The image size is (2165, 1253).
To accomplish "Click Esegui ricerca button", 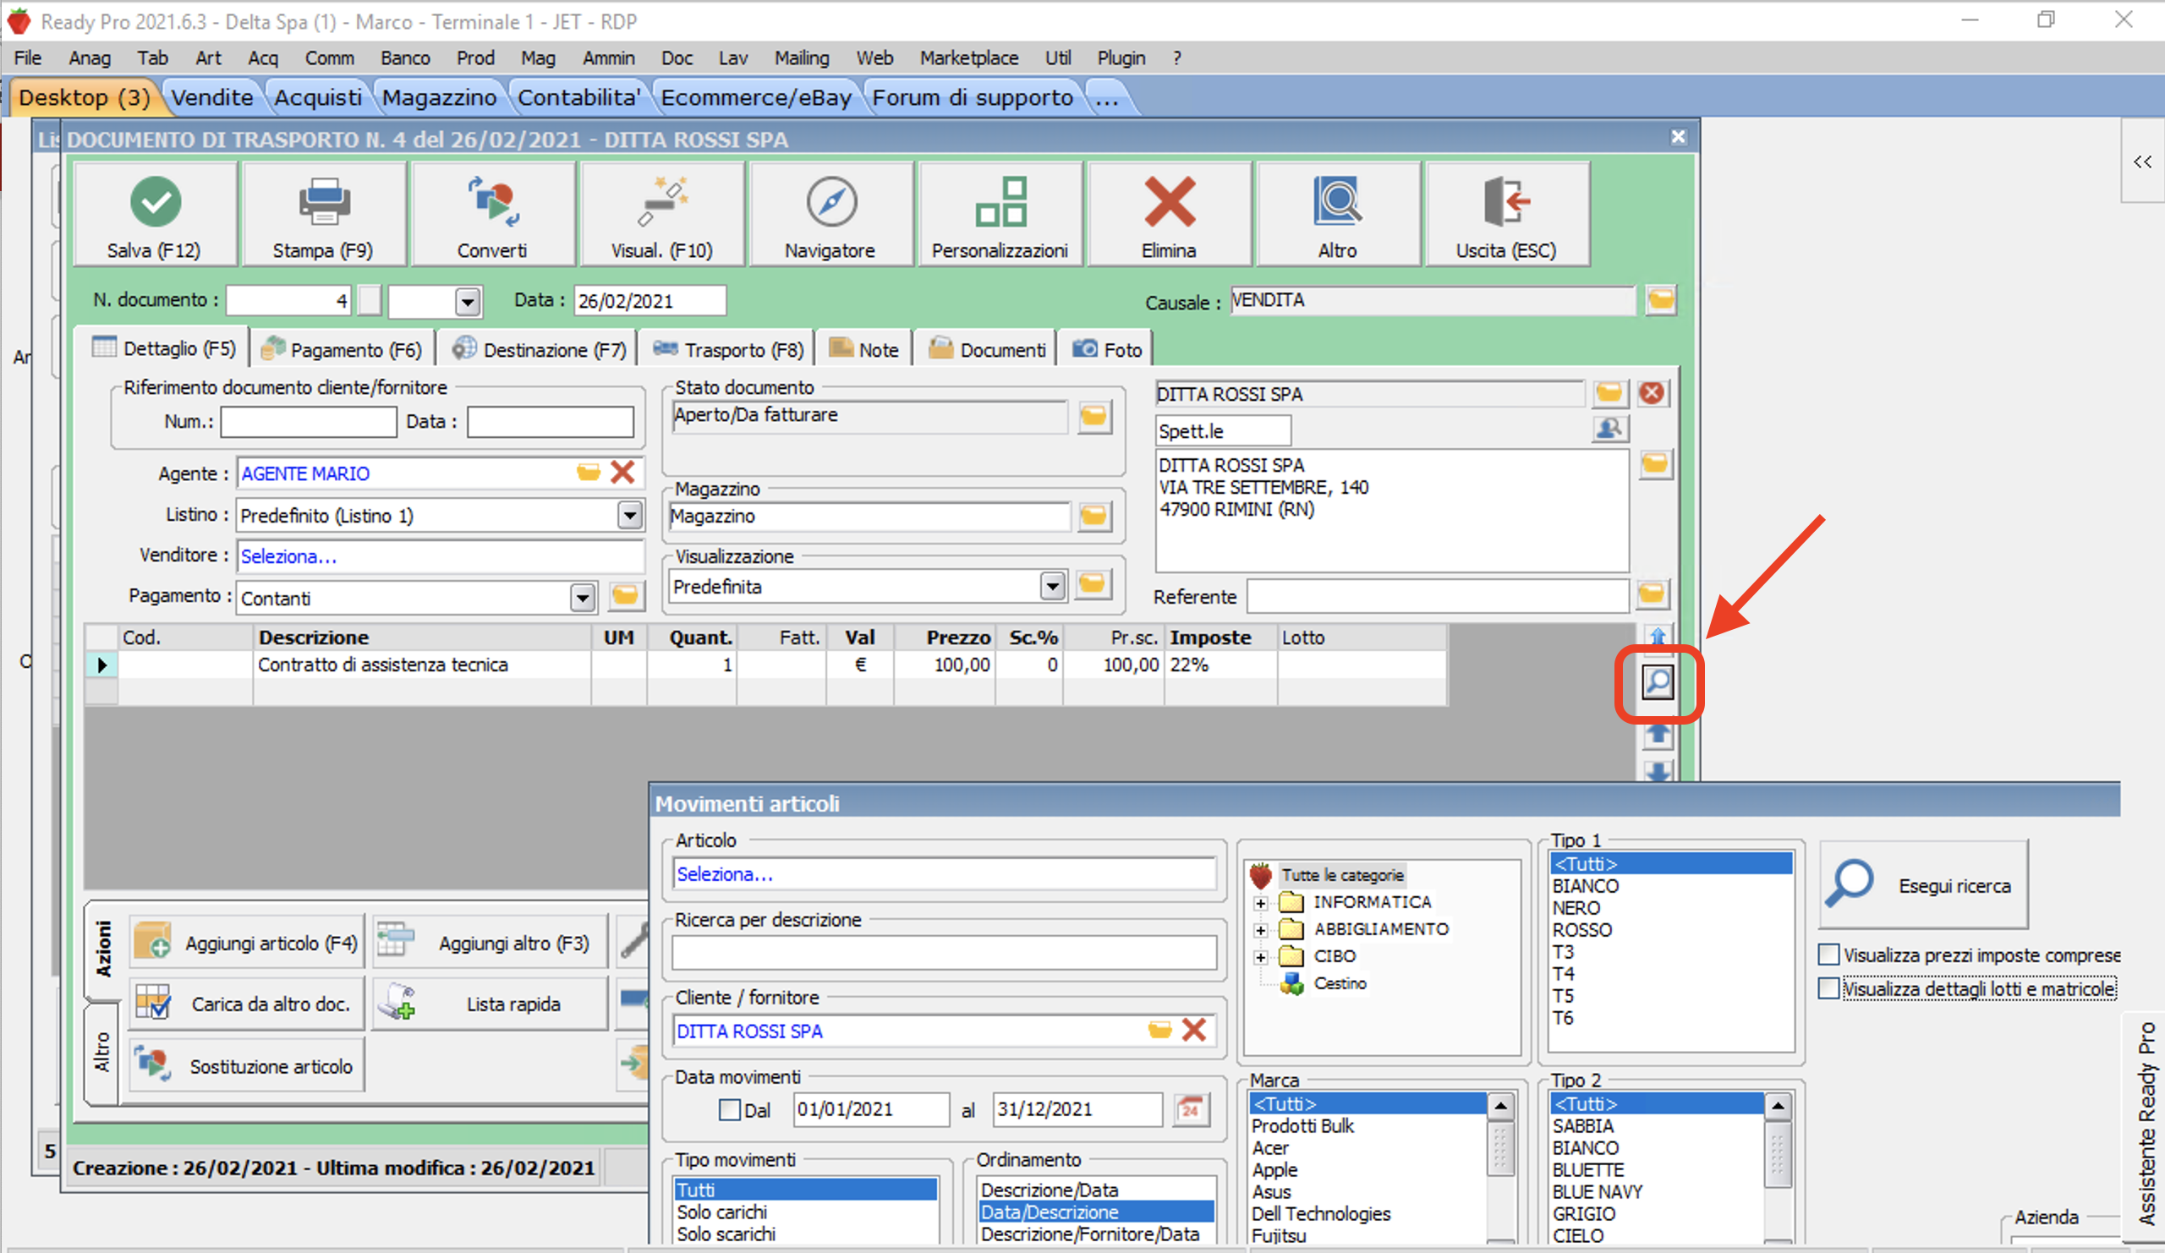I will (x=1924, y=884).
